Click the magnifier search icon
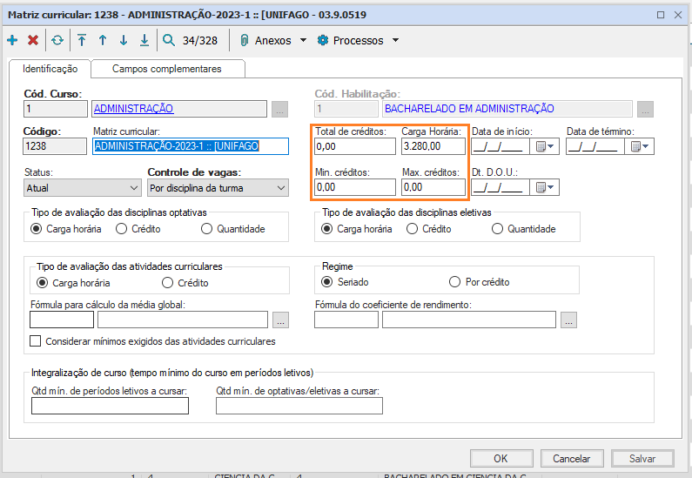The width and height of the screenshot is (692, 478). (x=169, y=40)
